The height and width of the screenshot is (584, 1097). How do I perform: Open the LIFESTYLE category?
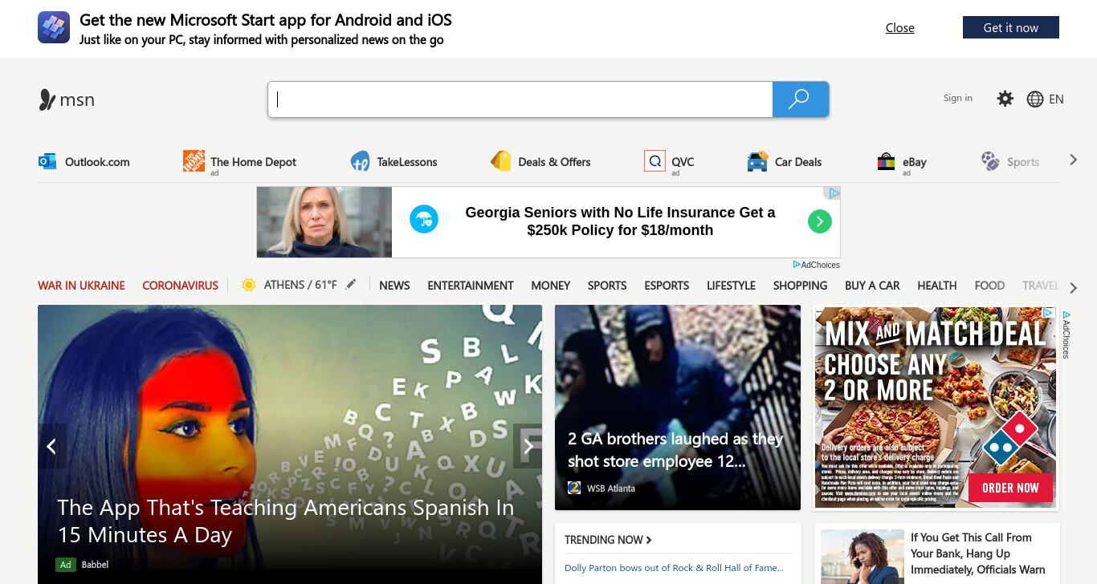pos(731,286)
